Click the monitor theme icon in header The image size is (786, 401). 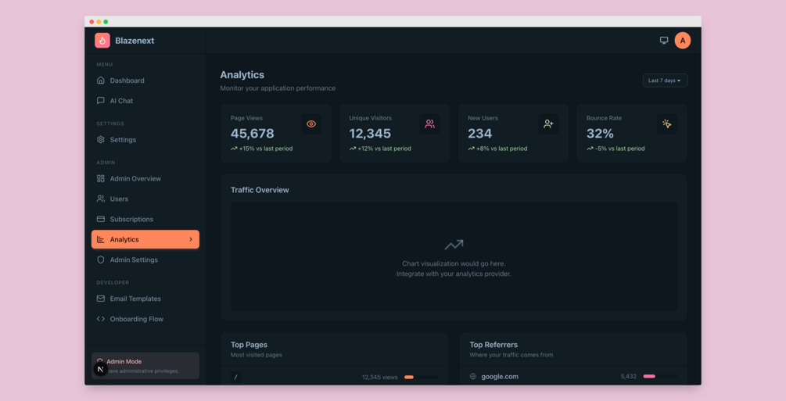click(x=664, y=40)
